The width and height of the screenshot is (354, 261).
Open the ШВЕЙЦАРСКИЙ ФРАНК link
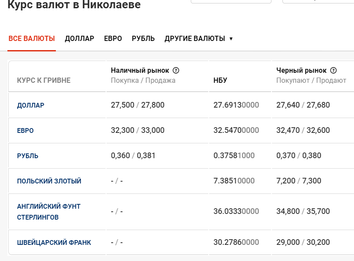[54, 243]
